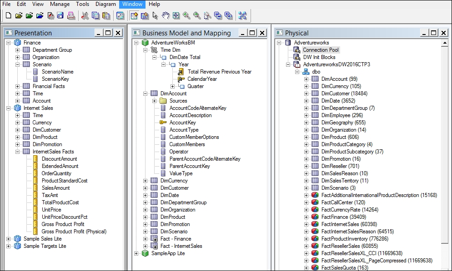Image resolution: width=452 pixels, height=271 pixels.
Task: Open the Tools menu
Action: pos(82,4)
